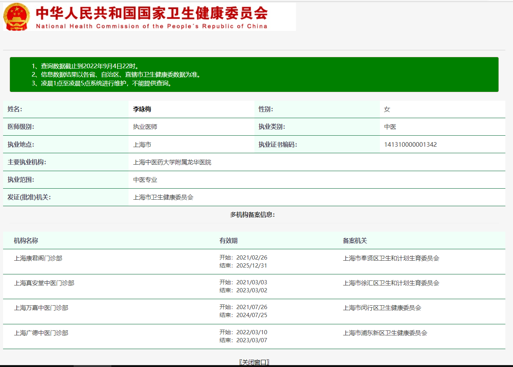Click the 上海市 practice location value
The width and height of the screenshot is (513, 367).
tap(142, 145)
